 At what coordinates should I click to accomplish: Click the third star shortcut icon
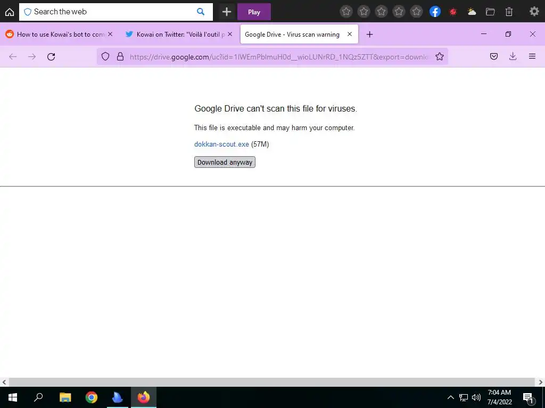(x=381, y=12)
